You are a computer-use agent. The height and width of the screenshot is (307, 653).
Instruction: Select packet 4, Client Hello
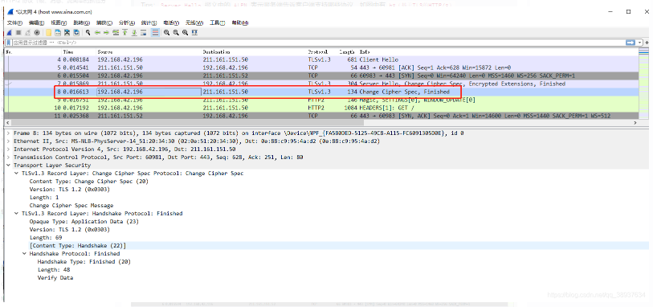point(320,59)
